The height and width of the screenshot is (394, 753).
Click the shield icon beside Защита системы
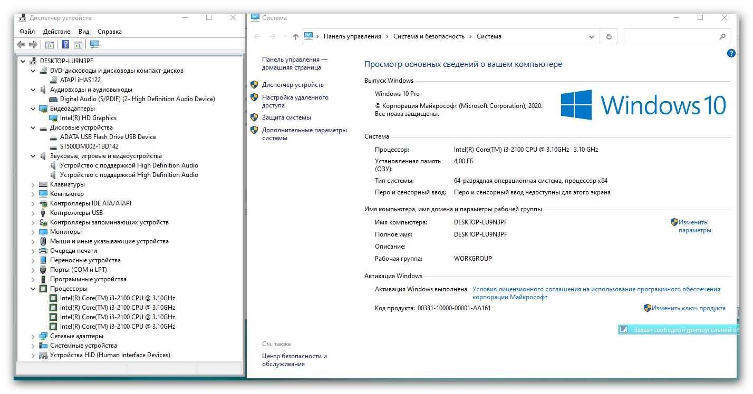254,117
